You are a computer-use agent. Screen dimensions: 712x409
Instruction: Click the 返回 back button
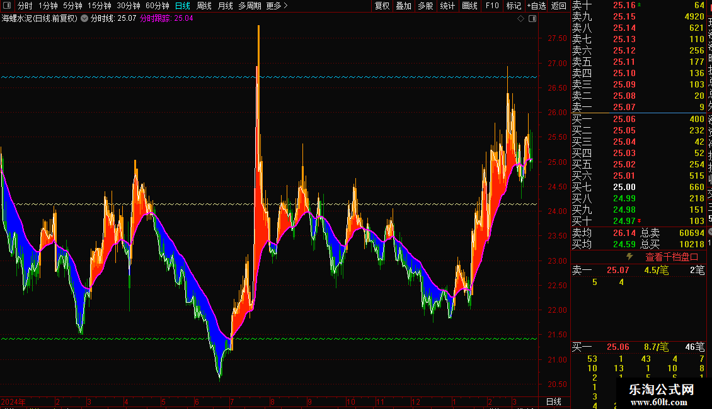pos(559,6)
